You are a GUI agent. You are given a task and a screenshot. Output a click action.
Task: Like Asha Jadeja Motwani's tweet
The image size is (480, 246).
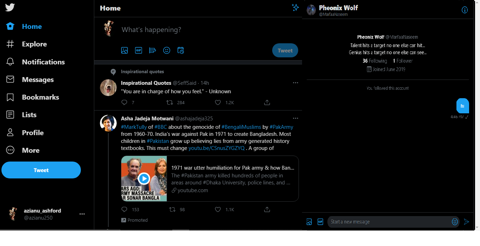pyautogui.click(x=218, y=209)
